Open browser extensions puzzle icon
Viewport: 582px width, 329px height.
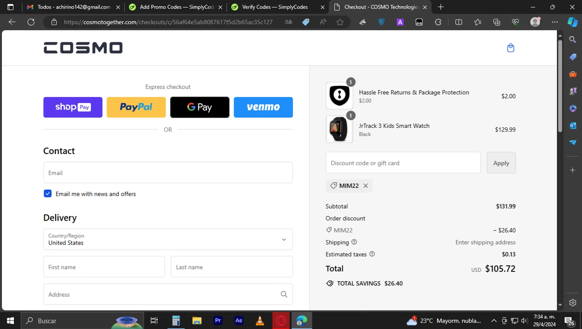(438, 22)
